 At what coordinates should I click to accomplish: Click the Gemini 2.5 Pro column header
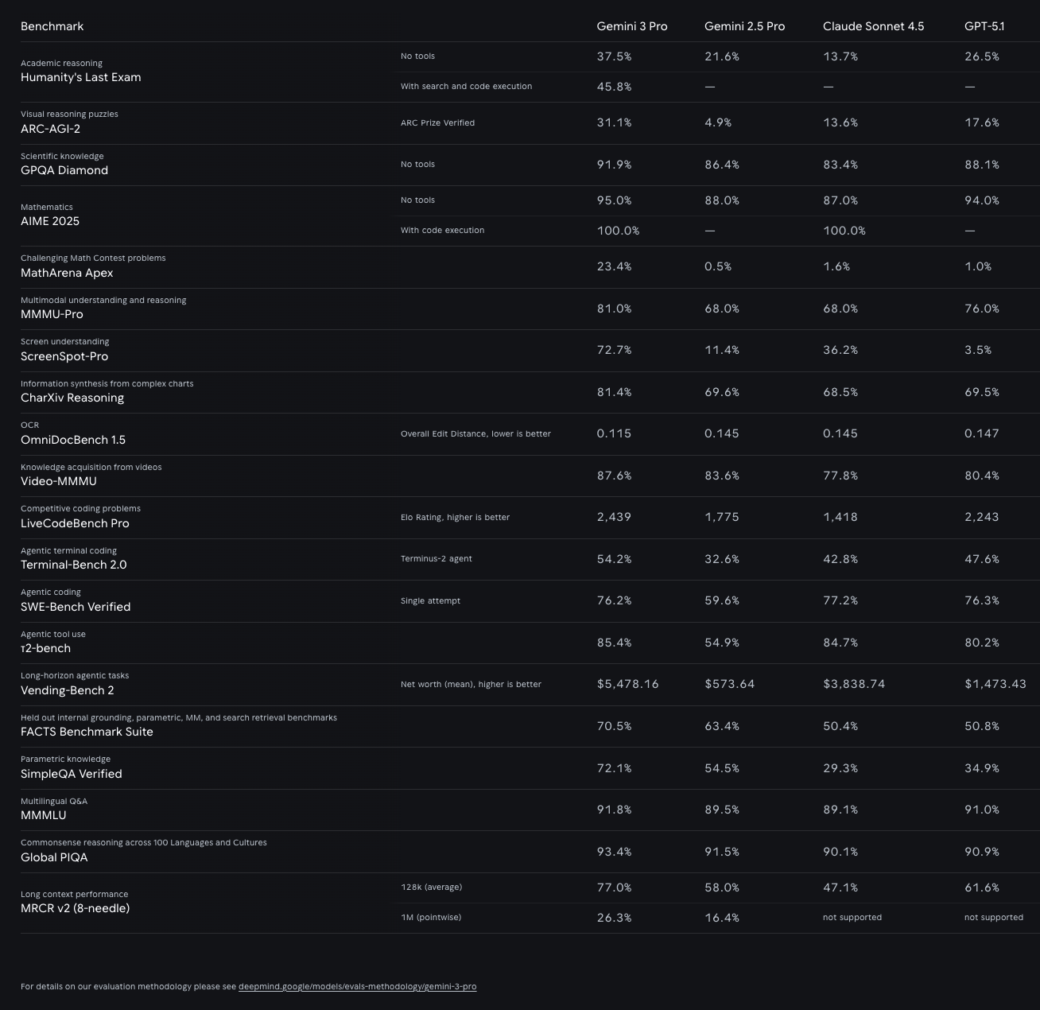744,26
